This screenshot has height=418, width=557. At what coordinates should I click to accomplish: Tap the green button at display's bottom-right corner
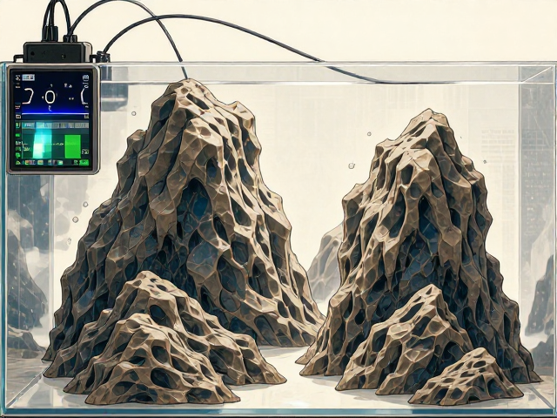[x=84, y=163]
